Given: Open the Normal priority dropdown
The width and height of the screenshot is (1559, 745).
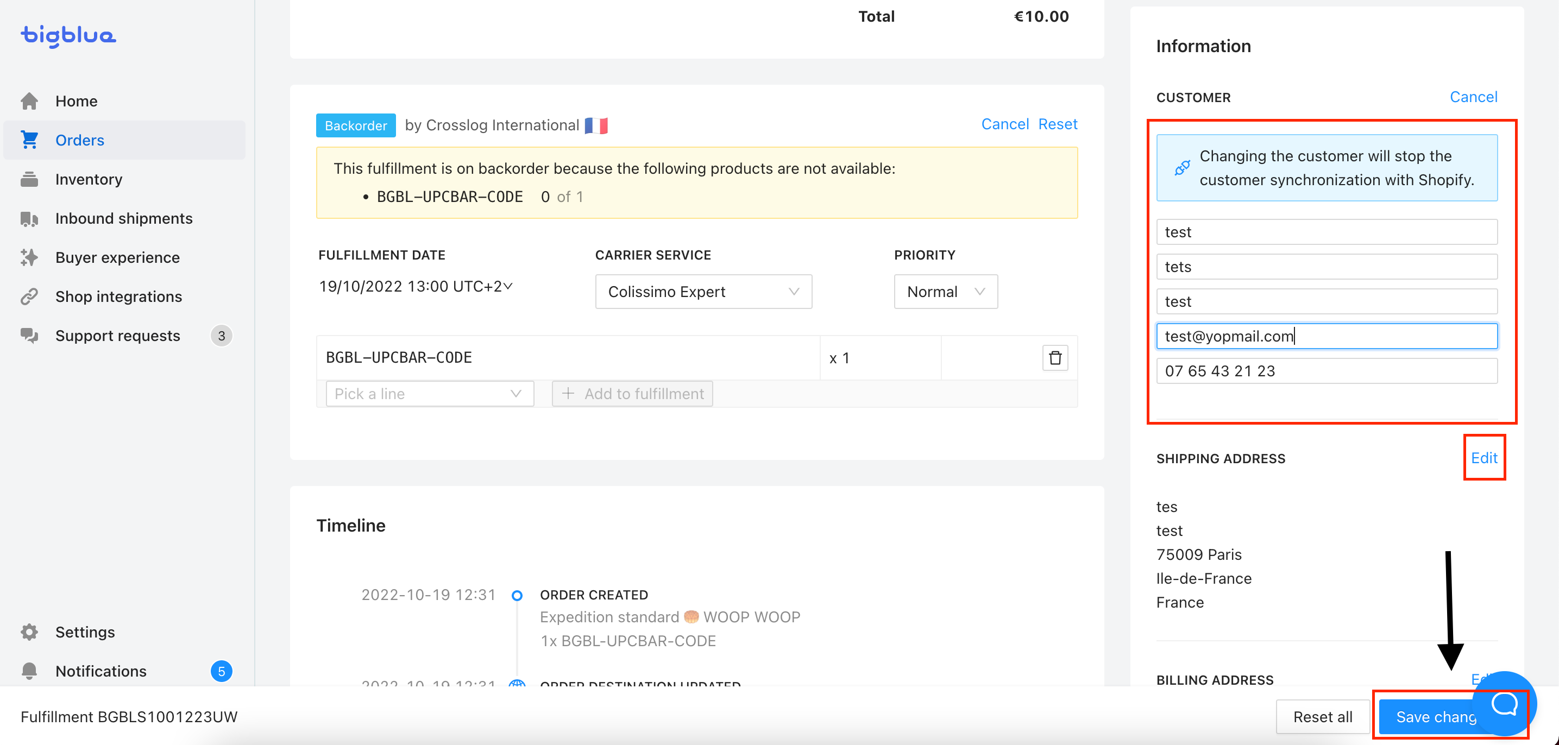Looking at the screenshot, I should pos(945,292).
